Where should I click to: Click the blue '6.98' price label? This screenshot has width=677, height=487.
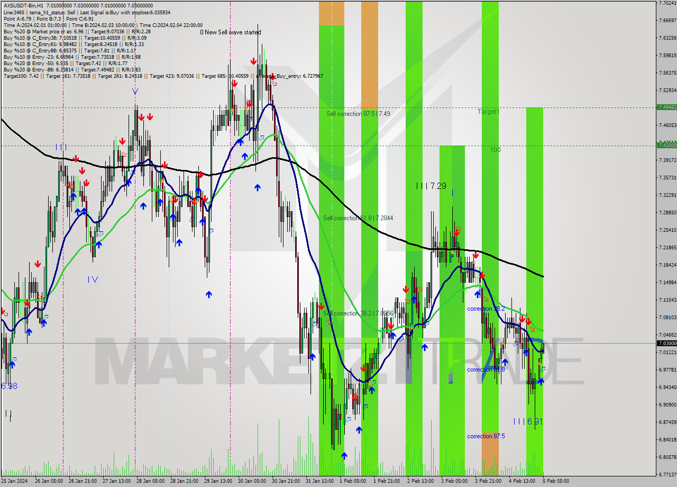[9, 386]
